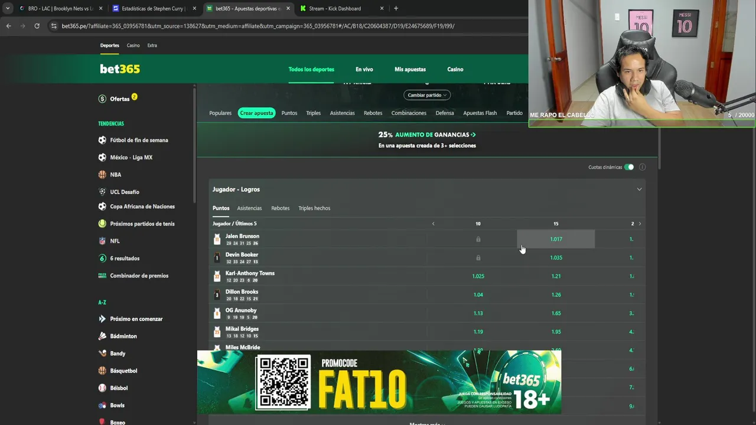
Task: Click basketball icon next to NBA
Action: coord(102,175)
